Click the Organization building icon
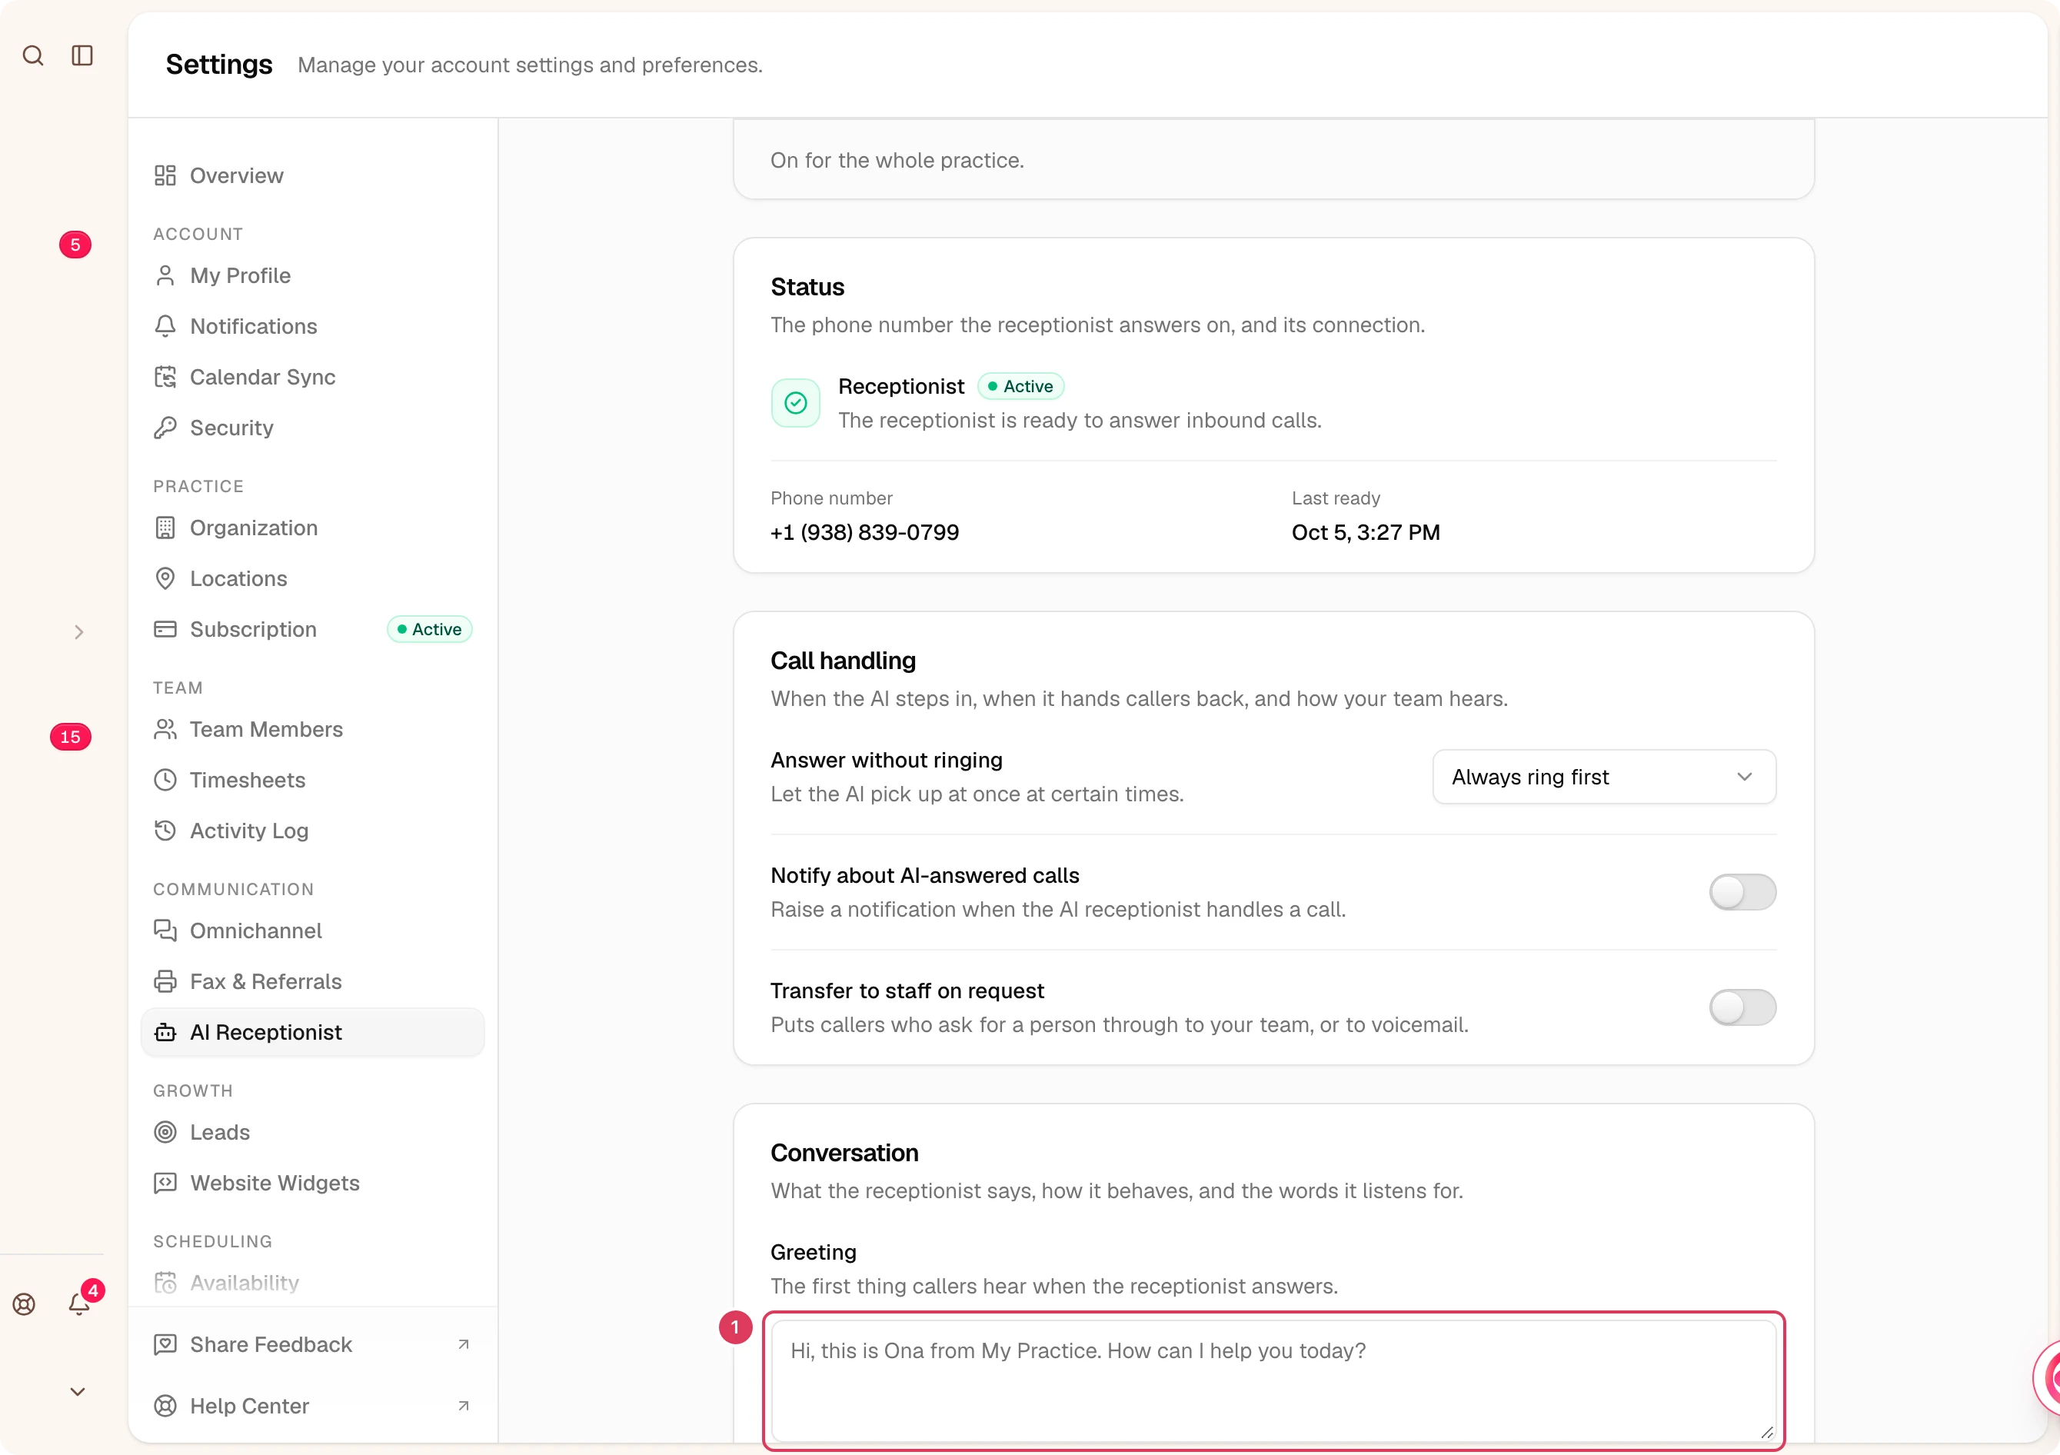Screen dimensions: 2060x1455 coord(165,528)
